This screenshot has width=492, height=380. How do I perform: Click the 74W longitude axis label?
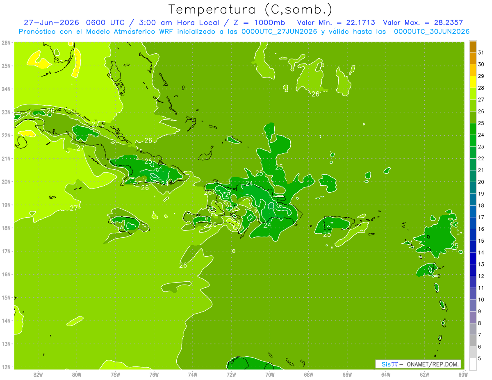tap(193, 375)
